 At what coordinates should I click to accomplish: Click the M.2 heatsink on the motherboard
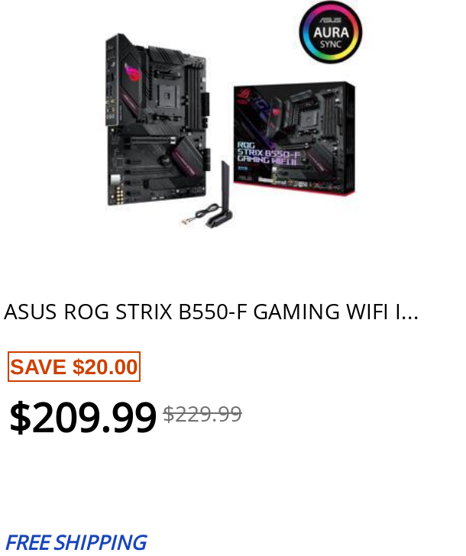(x=188, y=157)
